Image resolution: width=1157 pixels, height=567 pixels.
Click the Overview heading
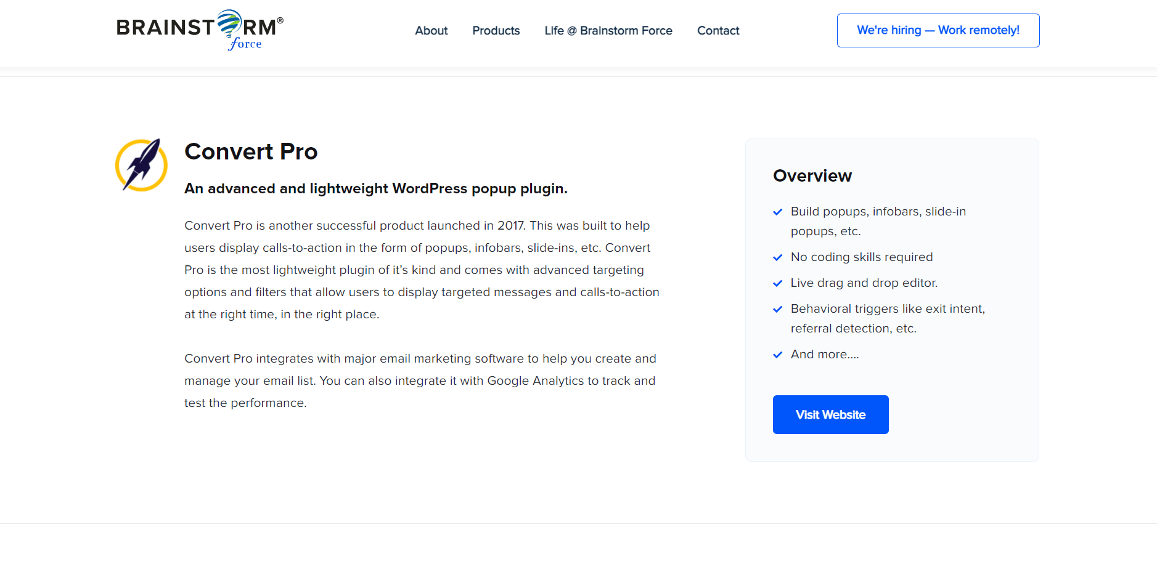tap(812, 176)
